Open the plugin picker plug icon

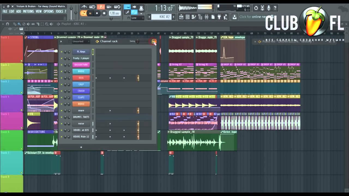click(219, 17)
